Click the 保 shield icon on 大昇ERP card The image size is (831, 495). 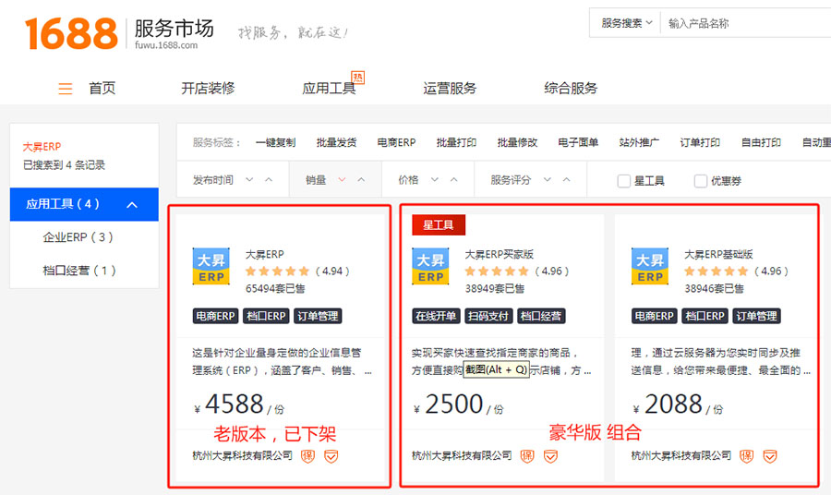coord(307,456)
